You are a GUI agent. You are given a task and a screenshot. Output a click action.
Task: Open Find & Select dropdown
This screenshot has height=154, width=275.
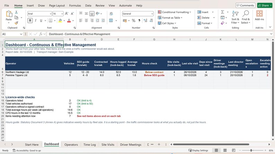pos(246,17)
